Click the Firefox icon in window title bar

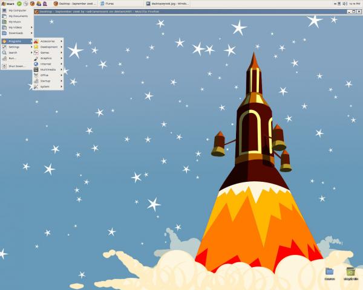click(x=36, y=11)
